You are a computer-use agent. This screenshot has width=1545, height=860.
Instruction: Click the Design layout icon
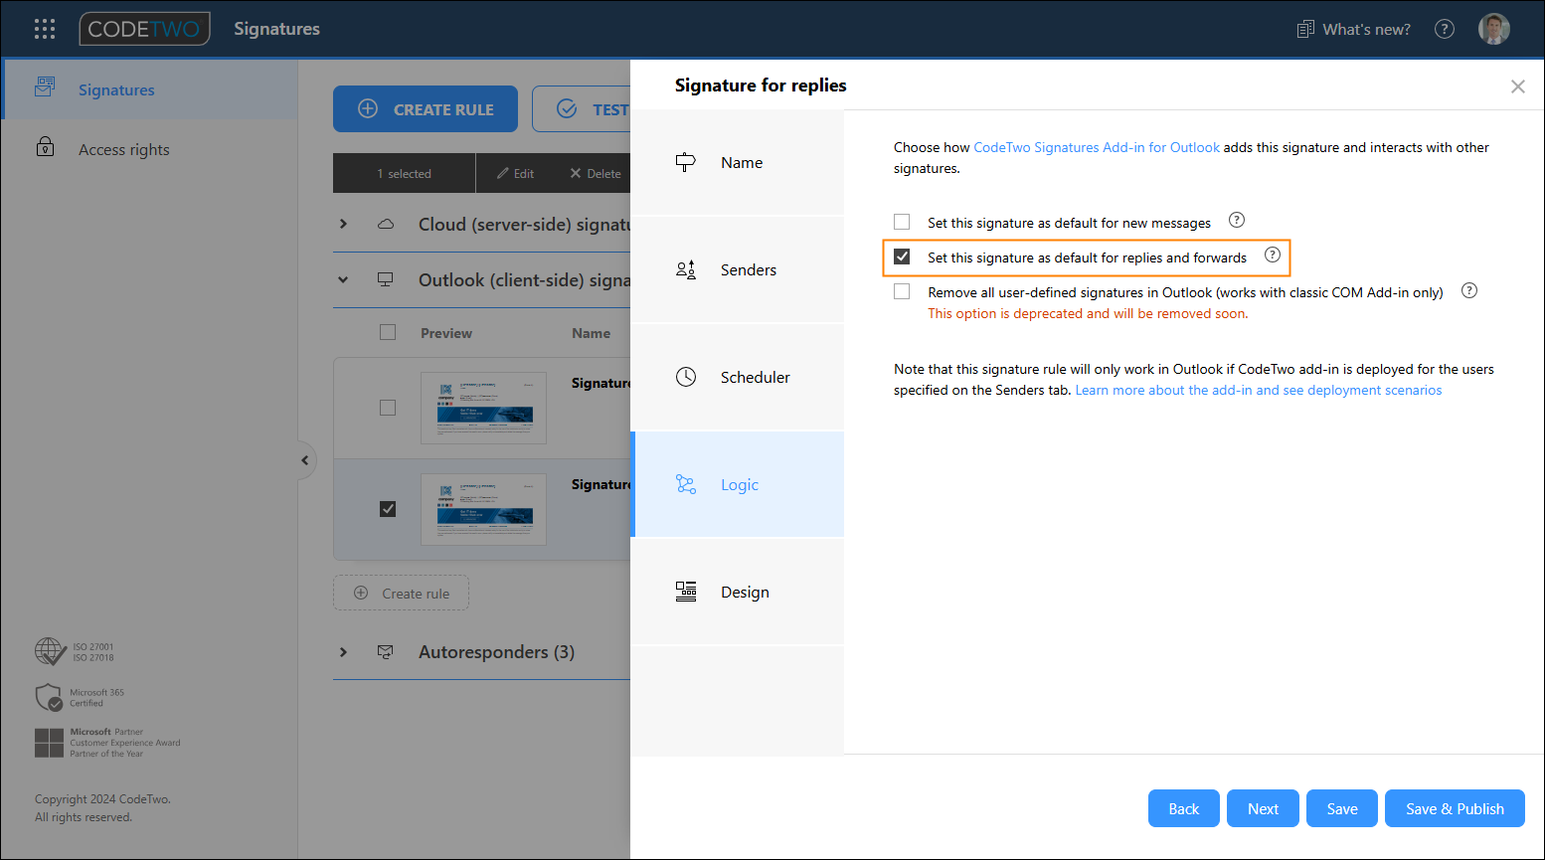[x=686, y=592]
